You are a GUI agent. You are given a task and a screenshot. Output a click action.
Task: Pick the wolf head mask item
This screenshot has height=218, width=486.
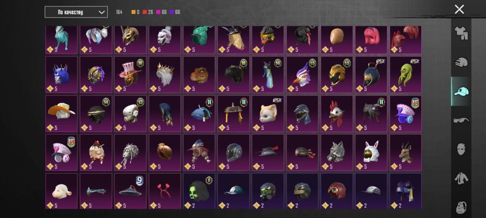coord(337,152)
